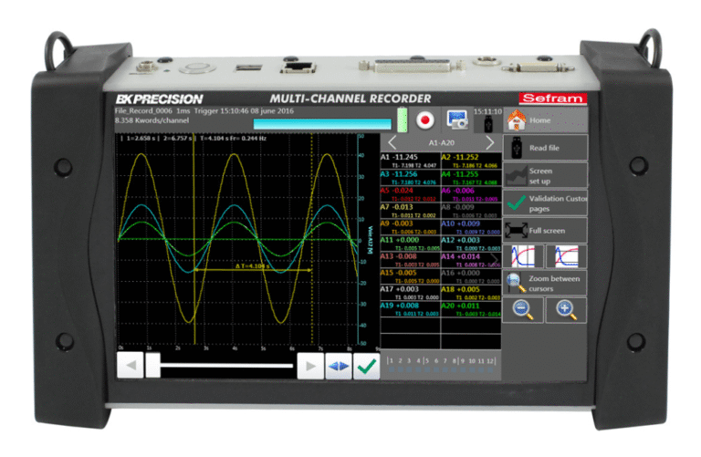Open Screen set up
The image size is (701, 457).
click(545, 175)
